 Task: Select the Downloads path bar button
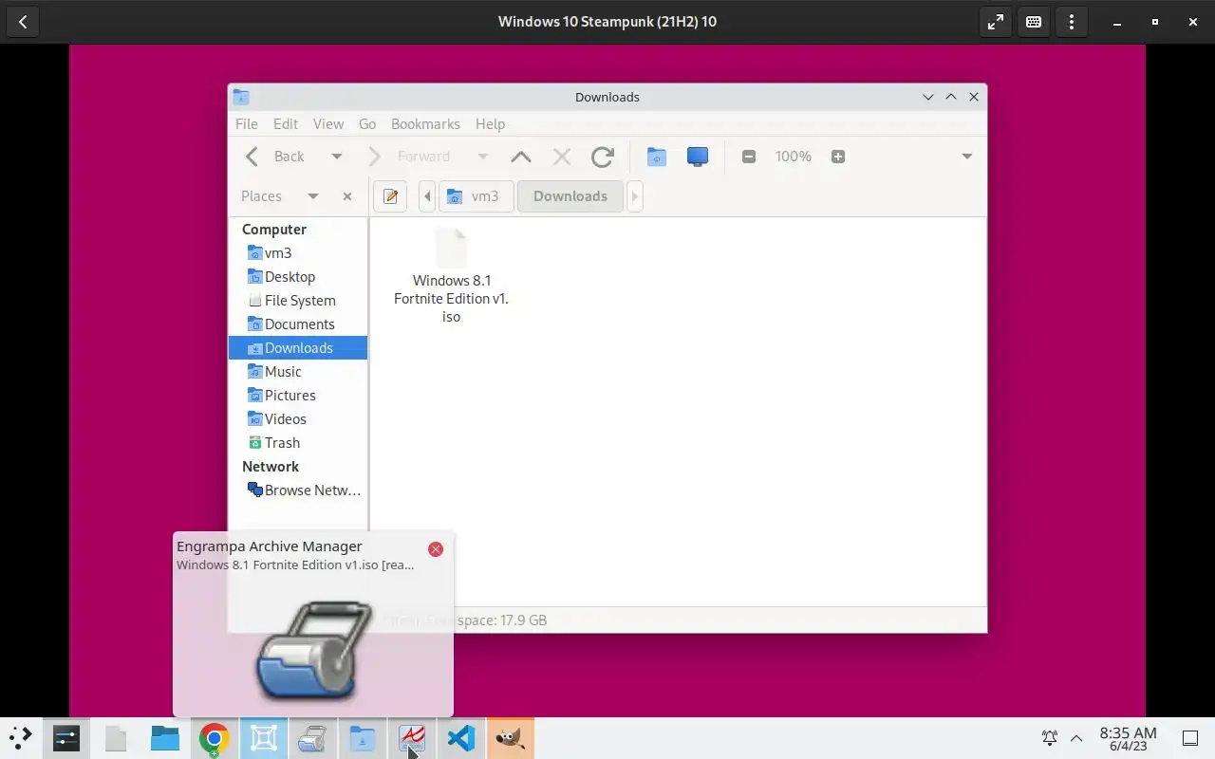click(x=570, y=196)
